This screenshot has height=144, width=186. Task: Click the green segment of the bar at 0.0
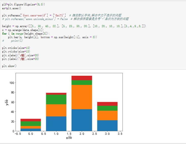click(31, 124)
